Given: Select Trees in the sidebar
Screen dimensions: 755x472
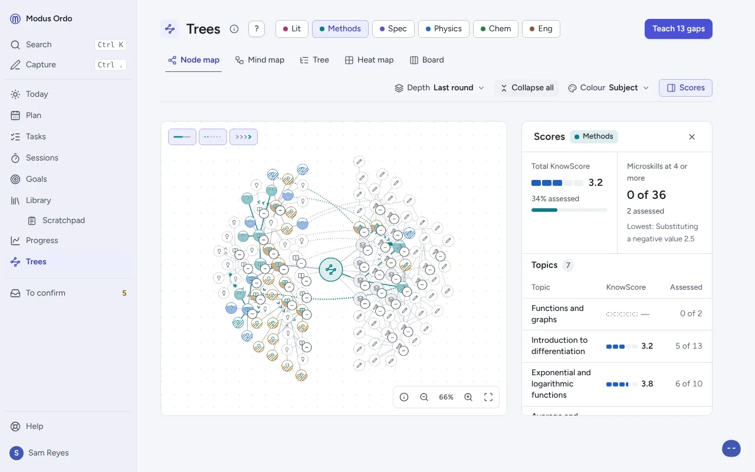Looking at the screenshot, I should tap(68, 262).
